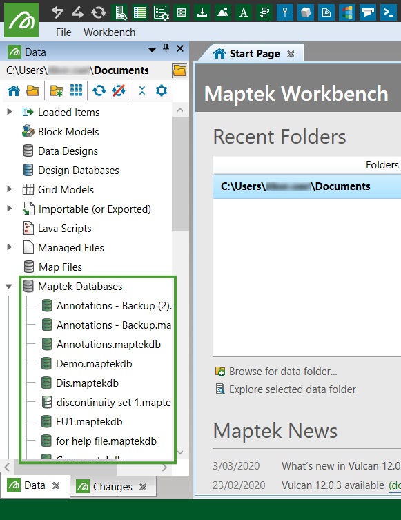The image size is (401, 520).
Task: Open the small green spreadsheet icon
Action: tap(182, 12)
